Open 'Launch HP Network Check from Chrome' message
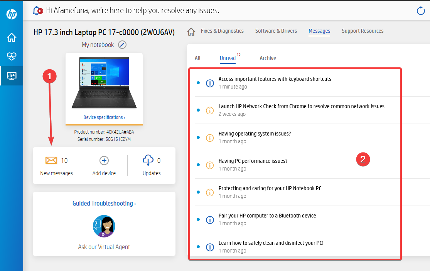This screenshot has width=430, height=271. (301, 106)
